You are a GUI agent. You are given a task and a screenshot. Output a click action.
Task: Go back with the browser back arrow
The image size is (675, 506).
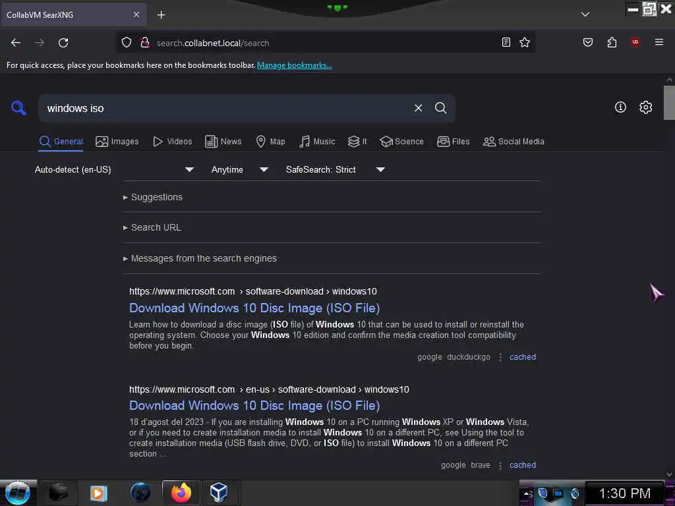coord(16,43)
